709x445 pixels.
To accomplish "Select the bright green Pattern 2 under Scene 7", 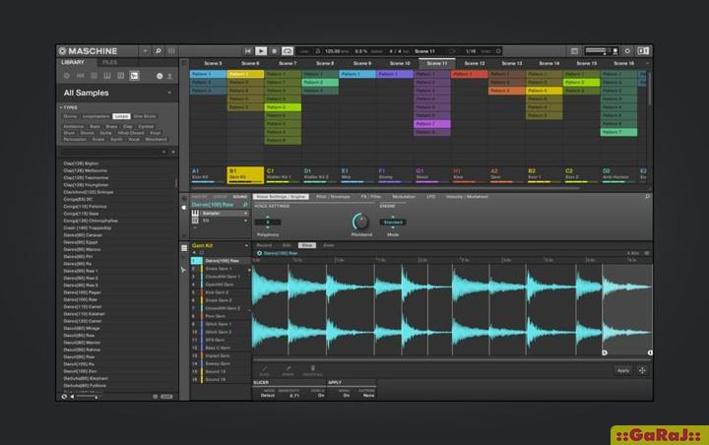I will [283, 107].
